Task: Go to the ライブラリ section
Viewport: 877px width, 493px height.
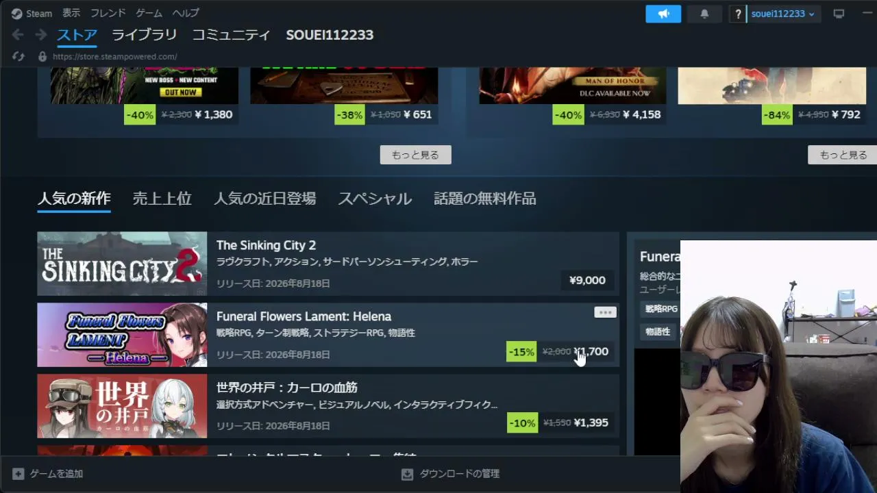Action: pyautogui.click(x=145, y=35)
